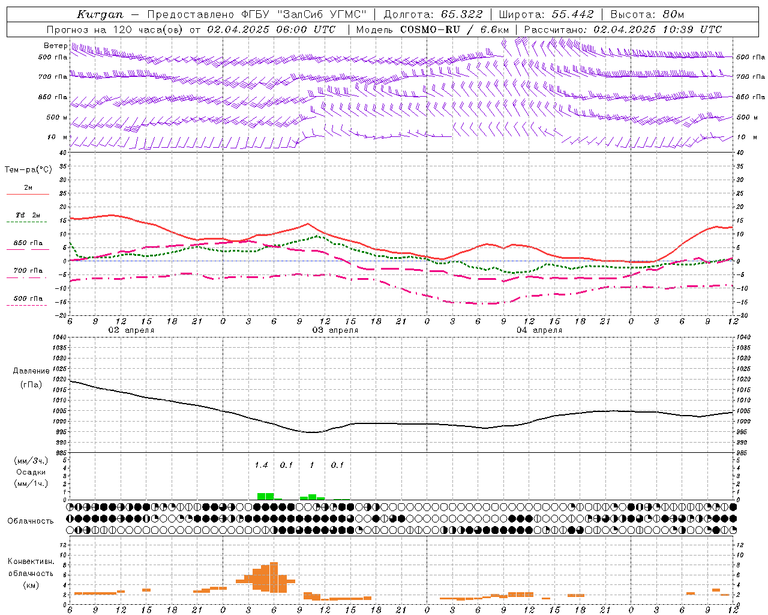Click the "Td 2м" dew point legend entry

tap(28, 215)
